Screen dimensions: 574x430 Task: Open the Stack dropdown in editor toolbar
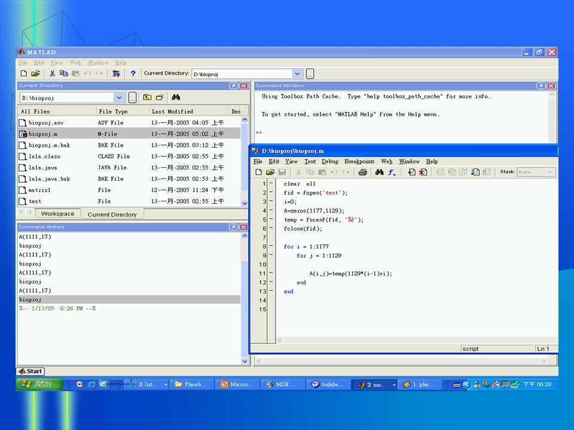coord(550,172)
